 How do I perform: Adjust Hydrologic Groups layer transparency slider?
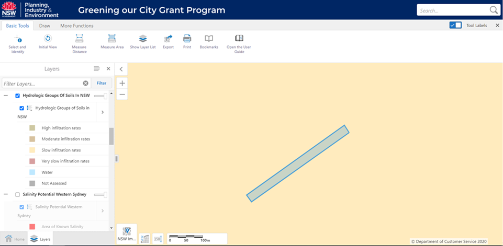[100, 96]
